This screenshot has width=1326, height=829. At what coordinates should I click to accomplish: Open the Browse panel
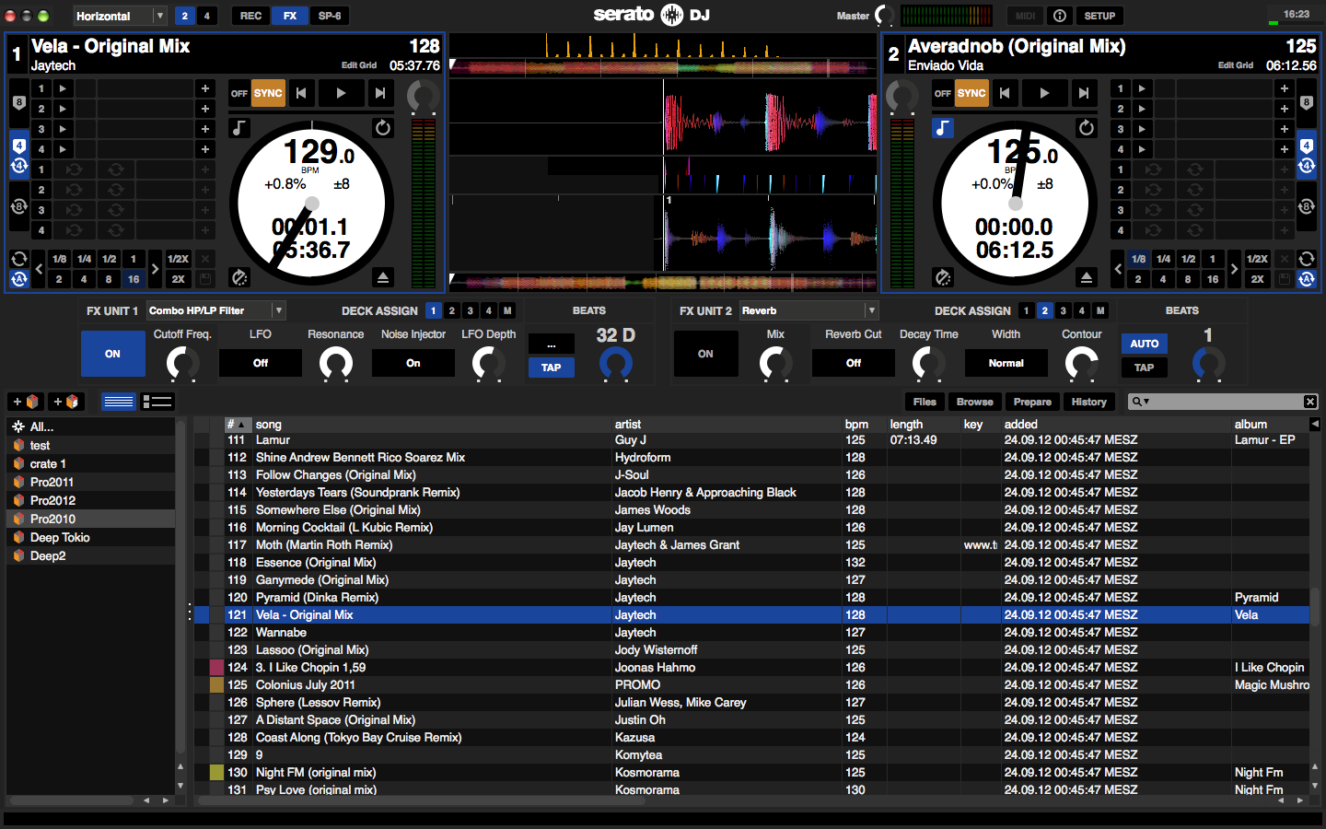[x=974, y=402]
